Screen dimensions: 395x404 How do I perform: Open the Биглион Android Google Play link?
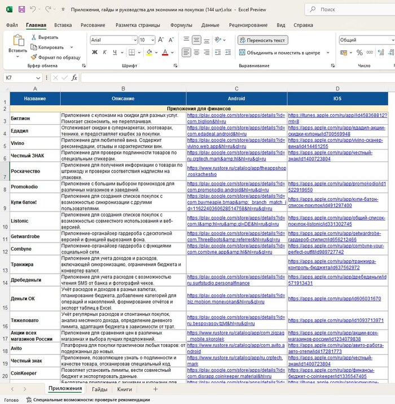tap(236, 118)
